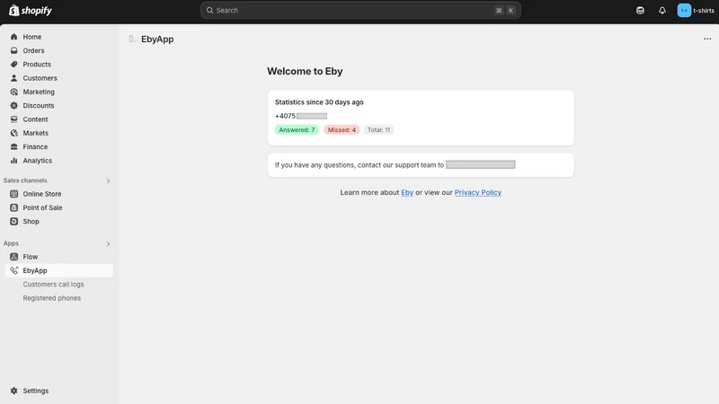
Task: Click the Total: 11 badge
Action: pyautogui.click(x=378, y=129)
